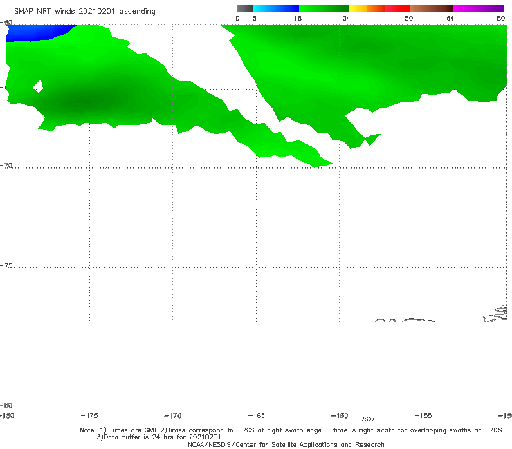Viewport: 512px width, 449px height.
Task: Click the 'SMAP NRT Winds 20210201 ascending' title
Action: [x=84, y=12]
